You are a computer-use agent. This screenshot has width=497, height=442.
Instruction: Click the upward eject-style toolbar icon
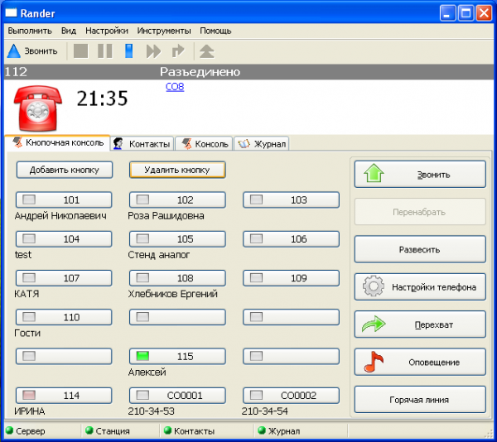(x=206, y=51)
